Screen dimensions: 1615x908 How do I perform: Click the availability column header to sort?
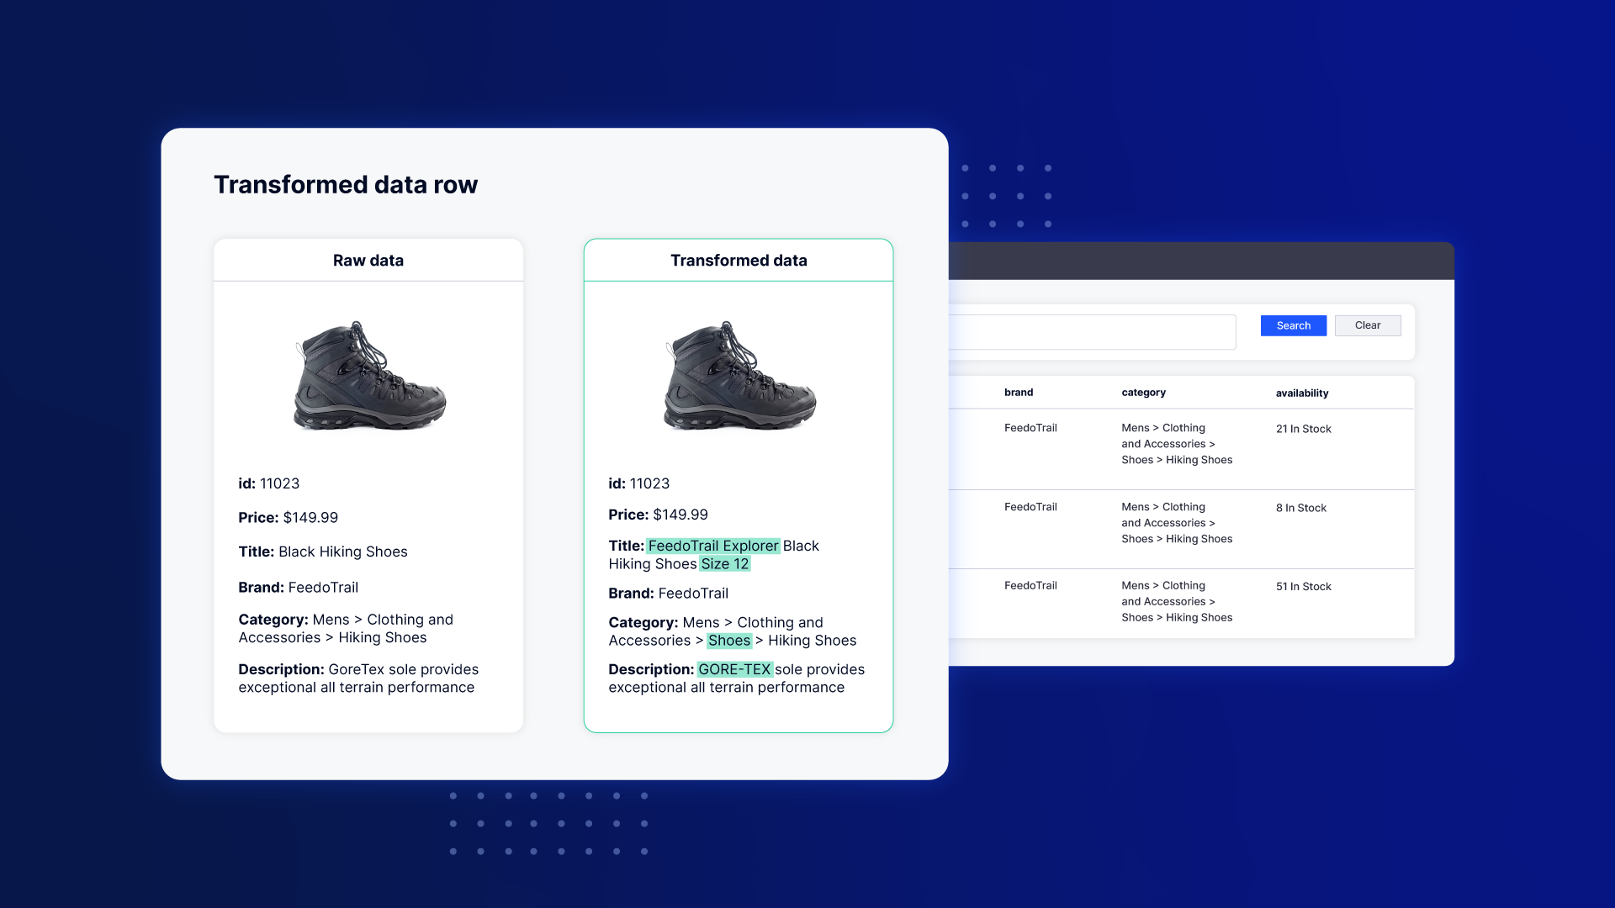point(1300,391)
